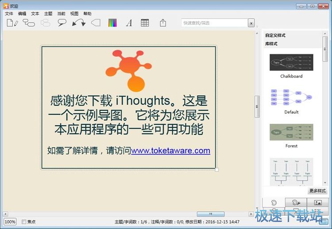Select the dashed boundary shape tool
332x229 pixels.
coord(96,23)
